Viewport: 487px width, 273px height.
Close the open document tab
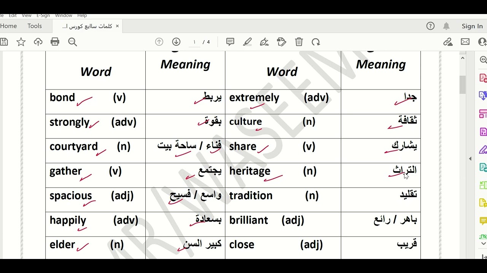coord(117,26)
